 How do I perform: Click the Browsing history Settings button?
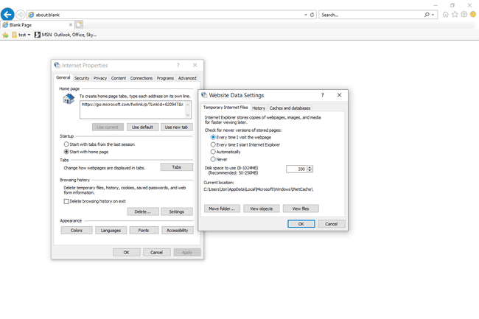[177, 211]
